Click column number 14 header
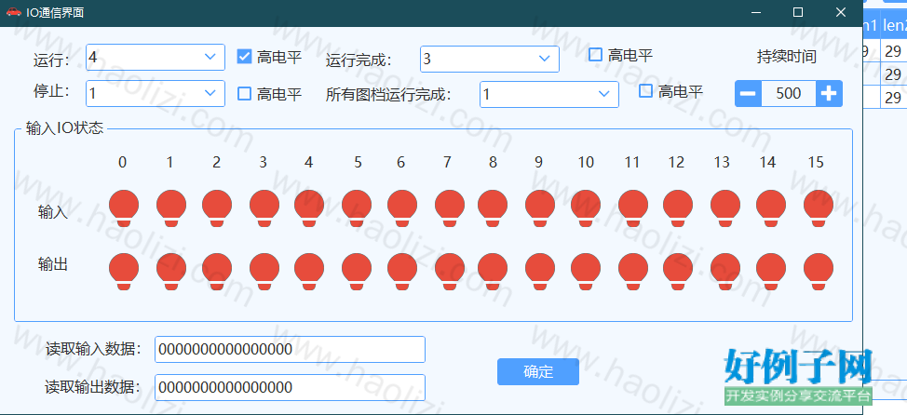 pyautogui.click(x=767, y=163)
